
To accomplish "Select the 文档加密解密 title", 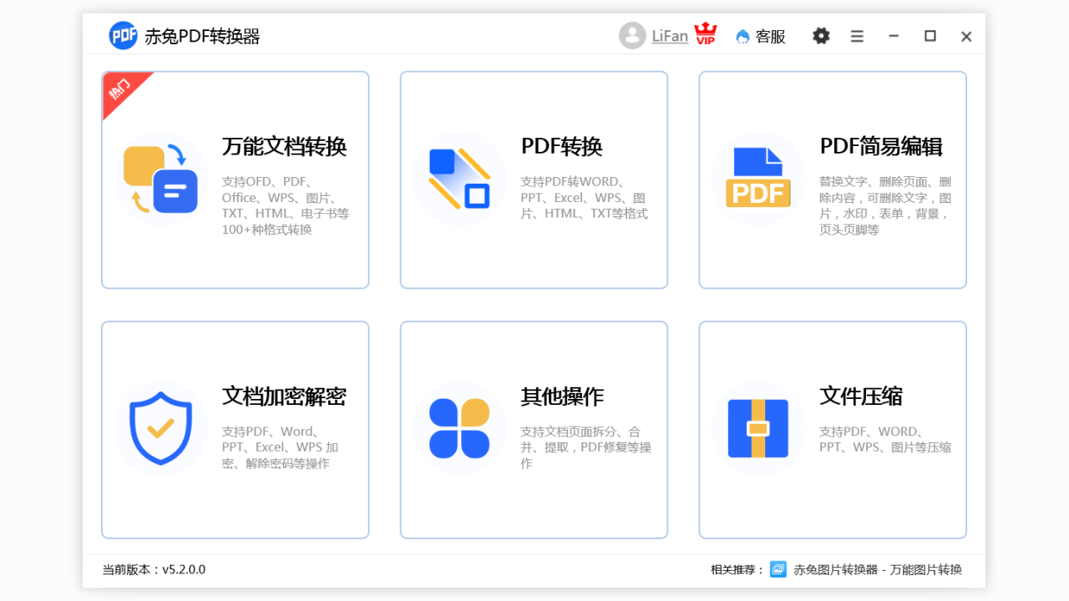I will (284, 396).
